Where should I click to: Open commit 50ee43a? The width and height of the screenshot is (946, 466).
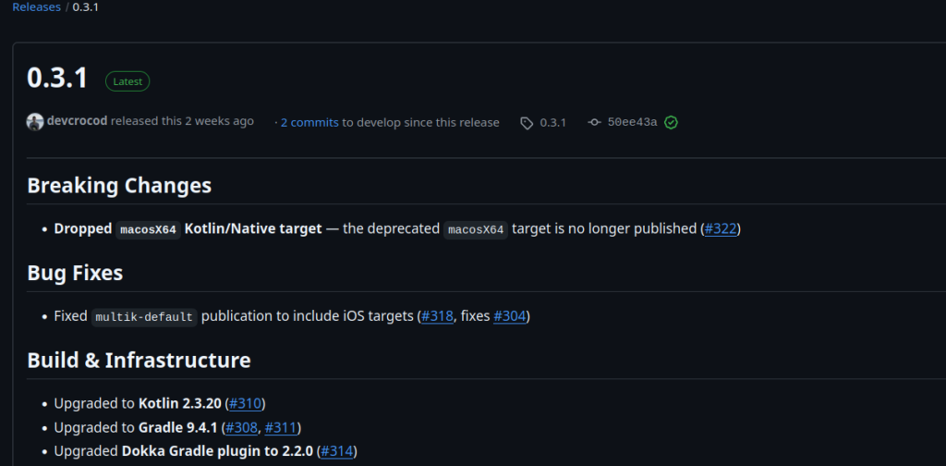[632, 123]
